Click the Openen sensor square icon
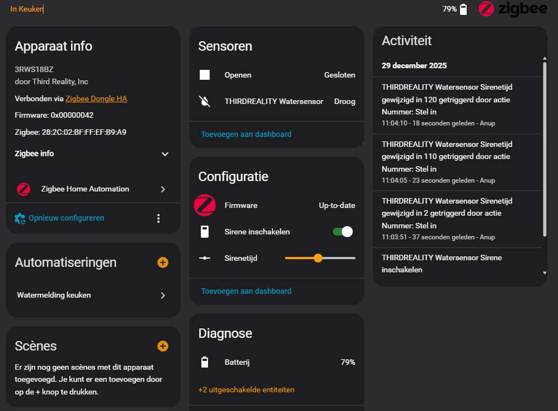Viewport: 558px width, 411px height. (205, 75)
